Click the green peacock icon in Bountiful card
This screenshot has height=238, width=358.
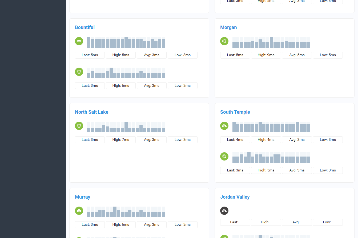point(79,41)
